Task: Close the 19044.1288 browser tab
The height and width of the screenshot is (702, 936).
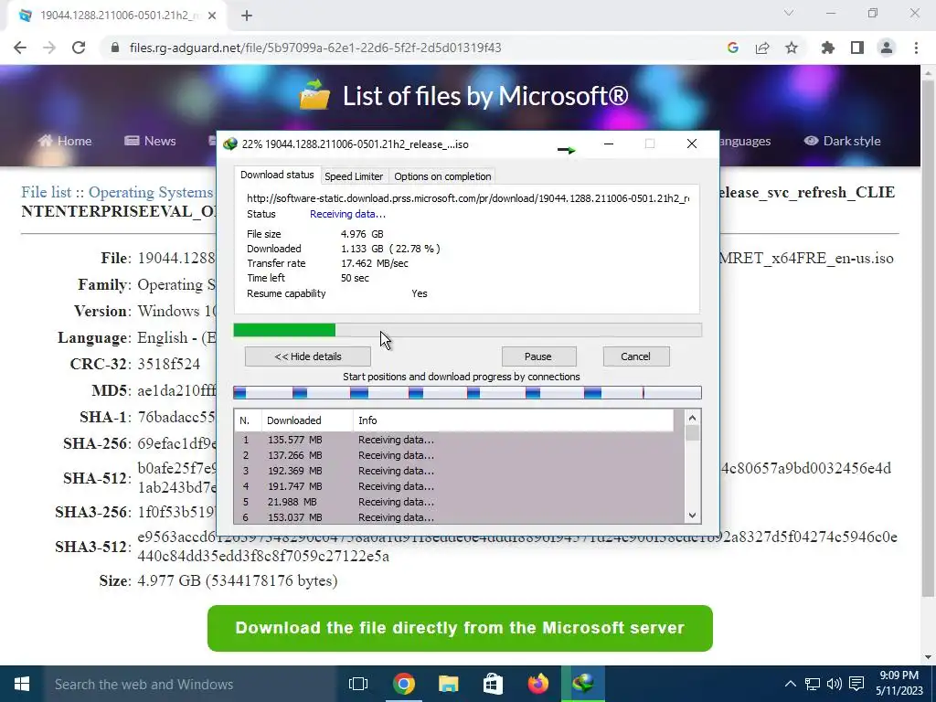Action: pyautogui.click(x=212, y=16)
